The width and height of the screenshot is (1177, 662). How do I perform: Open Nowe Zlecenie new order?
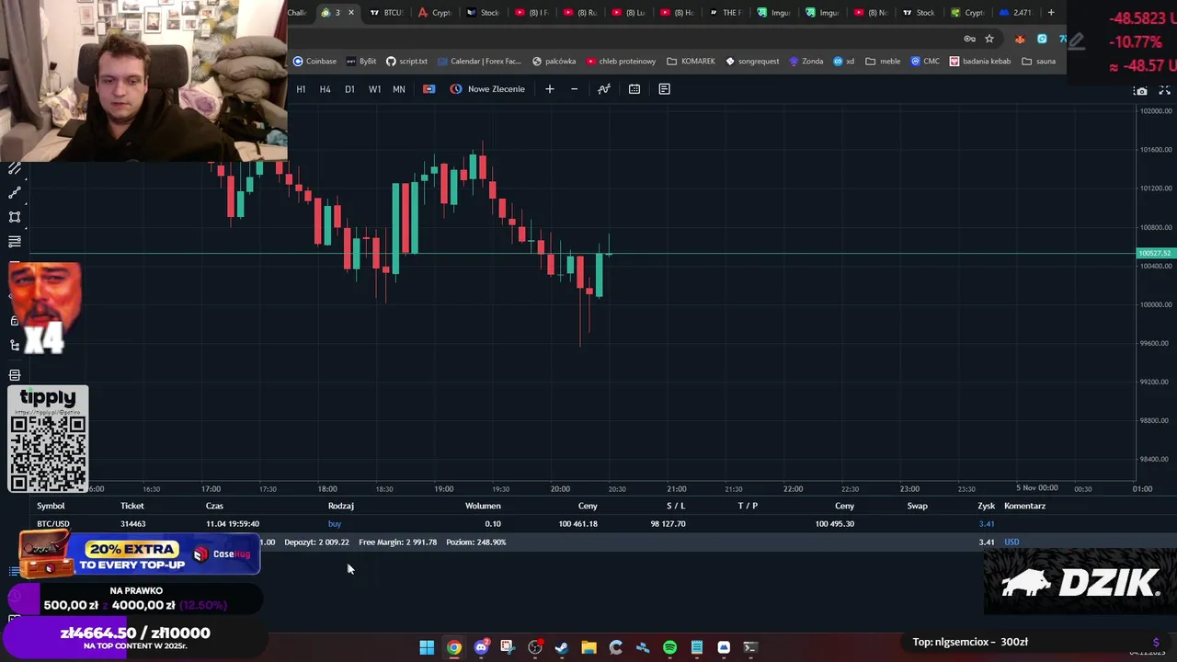(x=487, y=89)
